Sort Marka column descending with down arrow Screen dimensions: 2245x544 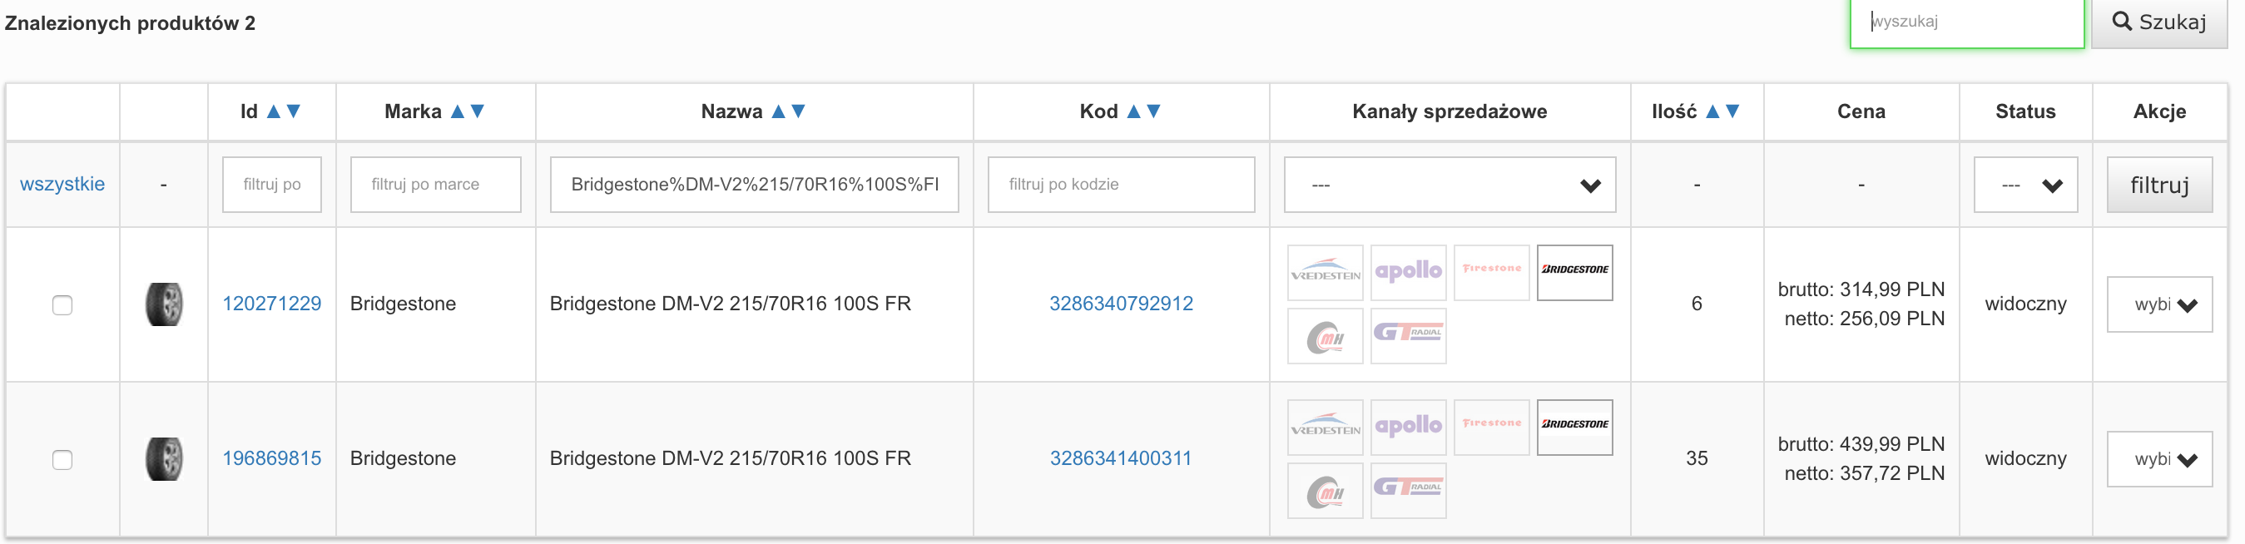(478, 111)
